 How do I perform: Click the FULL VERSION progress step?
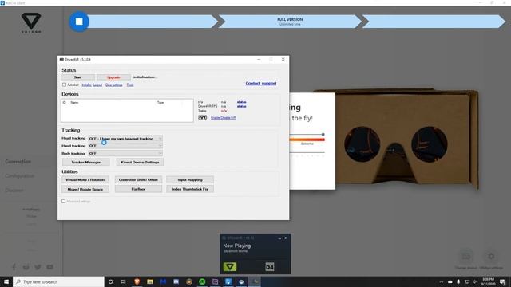[290, 22]
